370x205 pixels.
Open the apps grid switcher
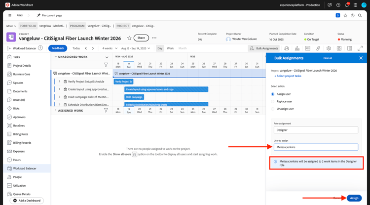click(355, 5)
